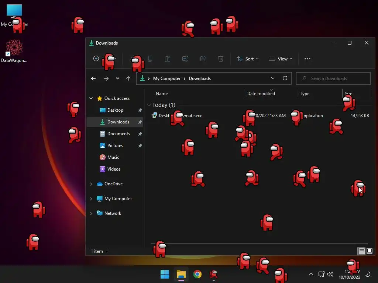The height and width of the screenshot is (283, 378).
Task: Click File Explorer in taskbar
Action: (181, 274)
